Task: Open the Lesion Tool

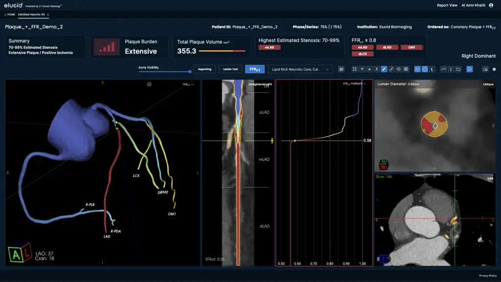Action: pyautogui.click(x=230, y=69)
